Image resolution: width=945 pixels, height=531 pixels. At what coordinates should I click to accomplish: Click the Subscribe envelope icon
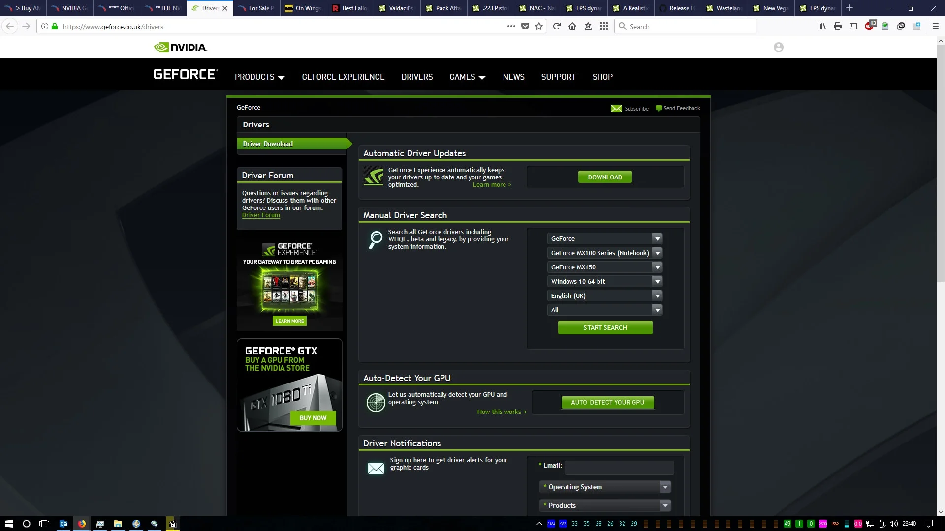coord(616,108)
